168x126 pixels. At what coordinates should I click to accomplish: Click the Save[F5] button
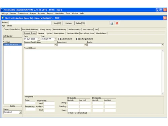(57, 23)
